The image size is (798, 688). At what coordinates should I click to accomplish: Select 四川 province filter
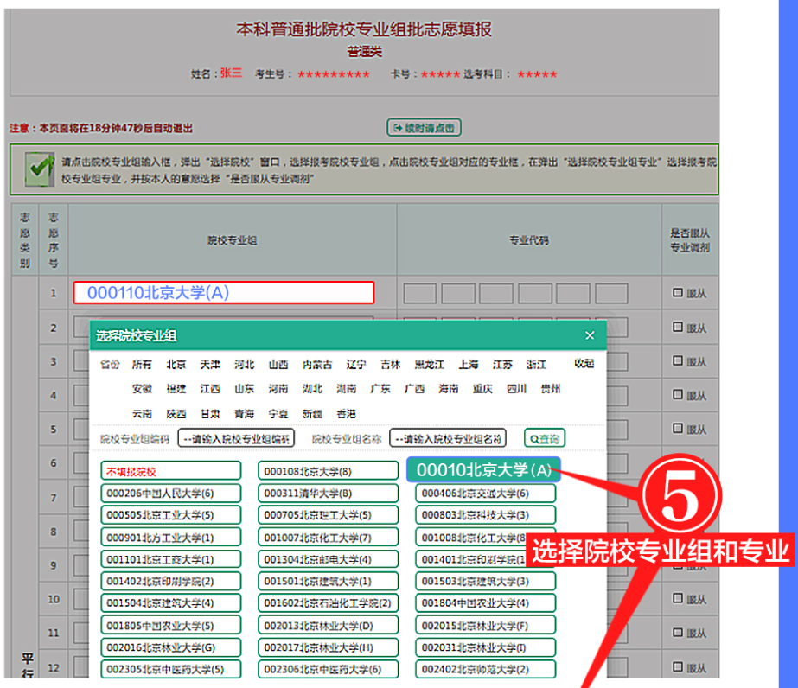(516, 389)
